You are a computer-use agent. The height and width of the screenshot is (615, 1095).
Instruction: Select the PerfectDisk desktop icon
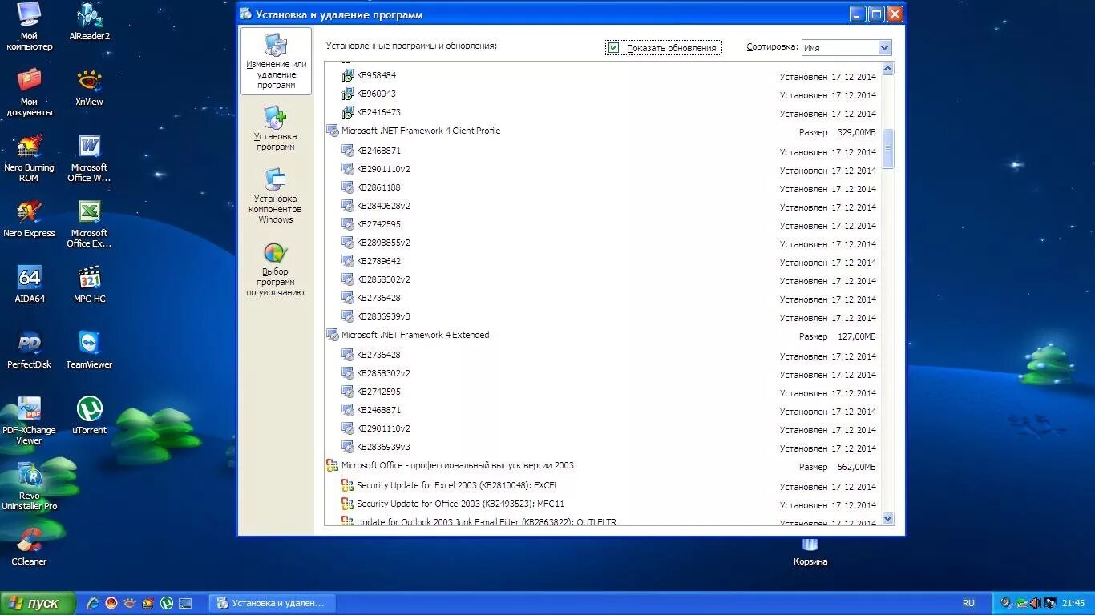click(30, 350)
